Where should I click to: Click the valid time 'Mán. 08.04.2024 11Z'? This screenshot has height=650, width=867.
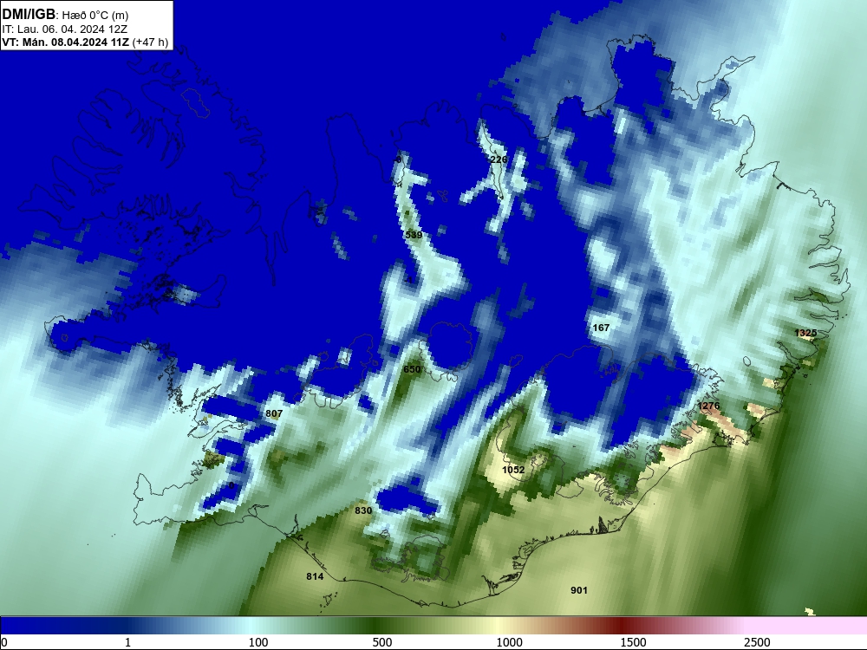coord(75,42)
